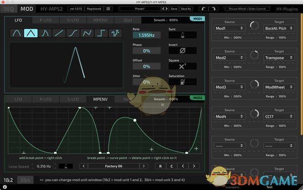Click the Rate 1.595Hz value
The width and height of the screenshot is (303, 190).
[x=146, y=35]
